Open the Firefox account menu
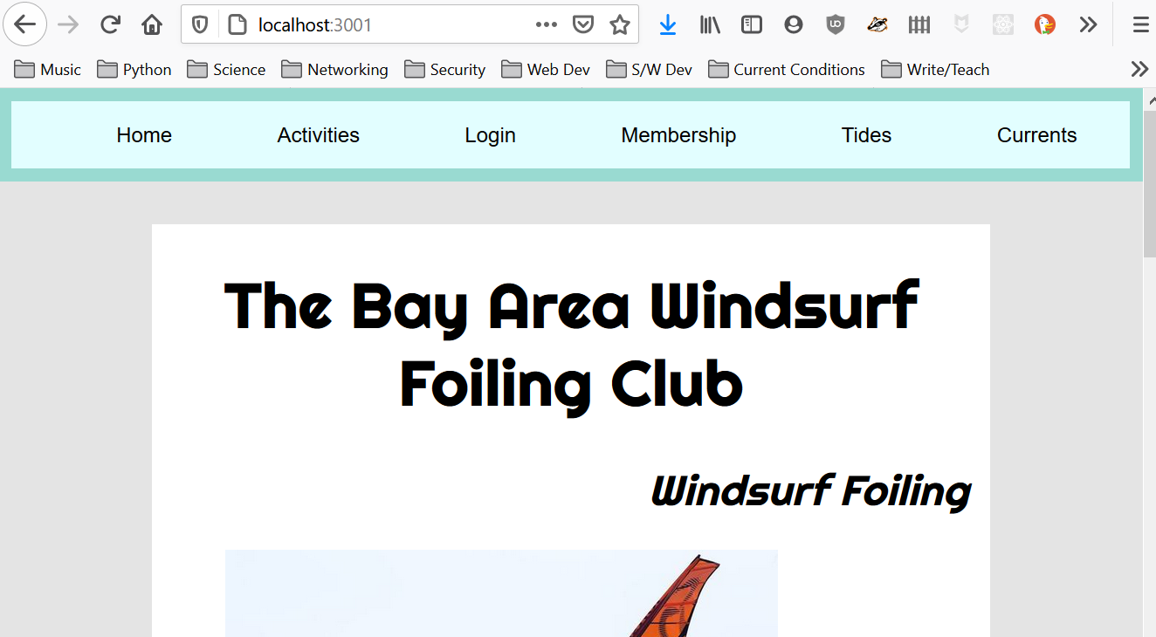 pyautogui.click(x=794, y=24)
